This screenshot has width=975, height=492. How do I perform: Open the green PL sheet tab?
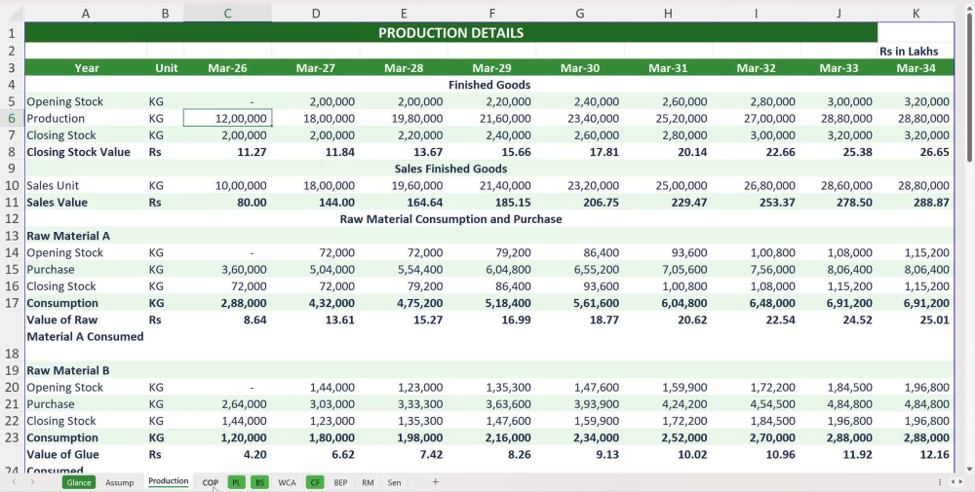(x=236, y=482)
